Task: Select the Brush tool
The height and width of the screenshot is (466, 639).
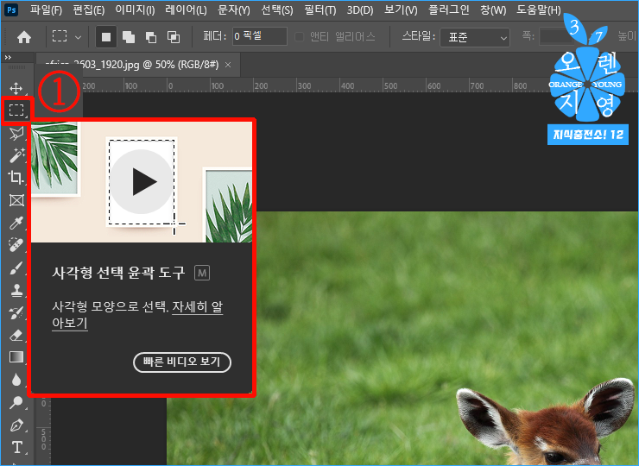Action: [16, 268]
